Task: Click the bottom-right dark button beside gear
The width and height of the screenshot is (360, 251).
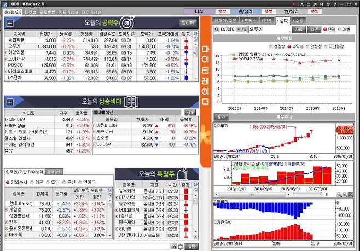Action: [191, 247]
